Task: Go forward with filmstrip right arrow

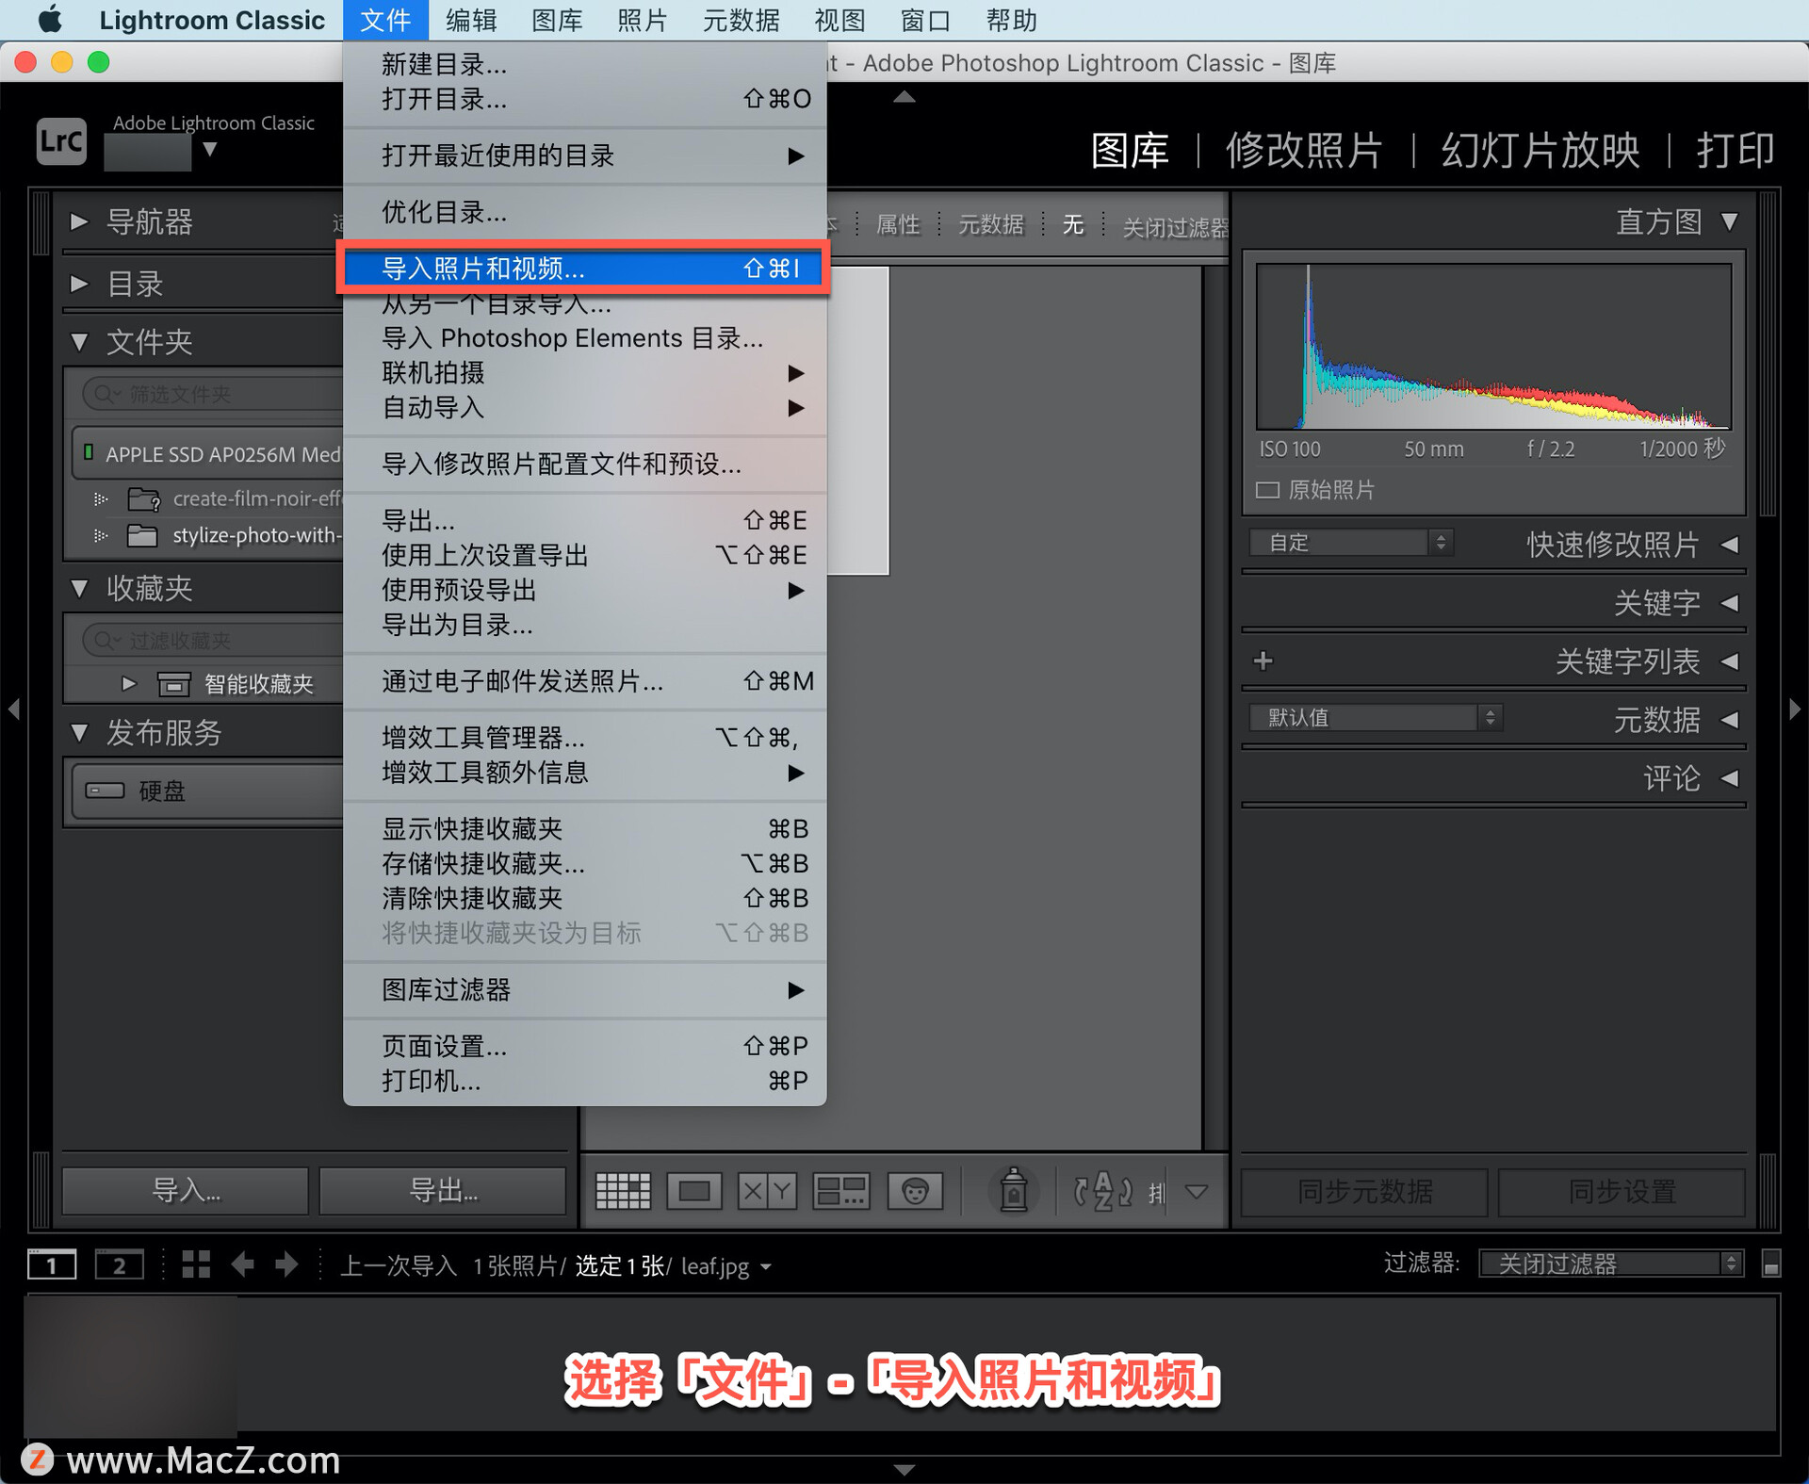Action: pos(286,1264)
